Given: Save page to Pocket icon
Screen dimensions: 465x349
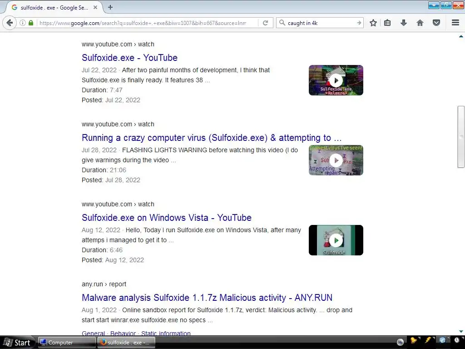Looking at the screenshot, I should [x=436, y=23].
